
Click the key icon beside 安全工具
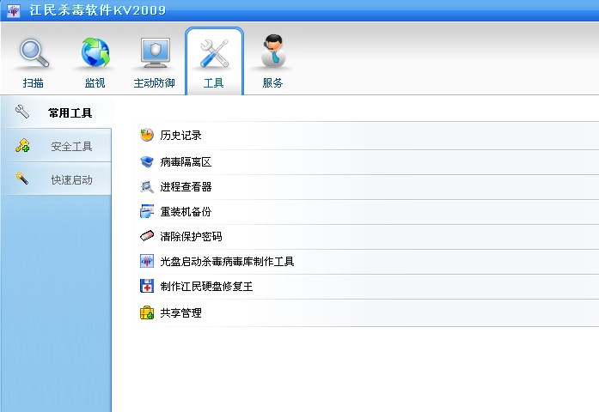22,145
